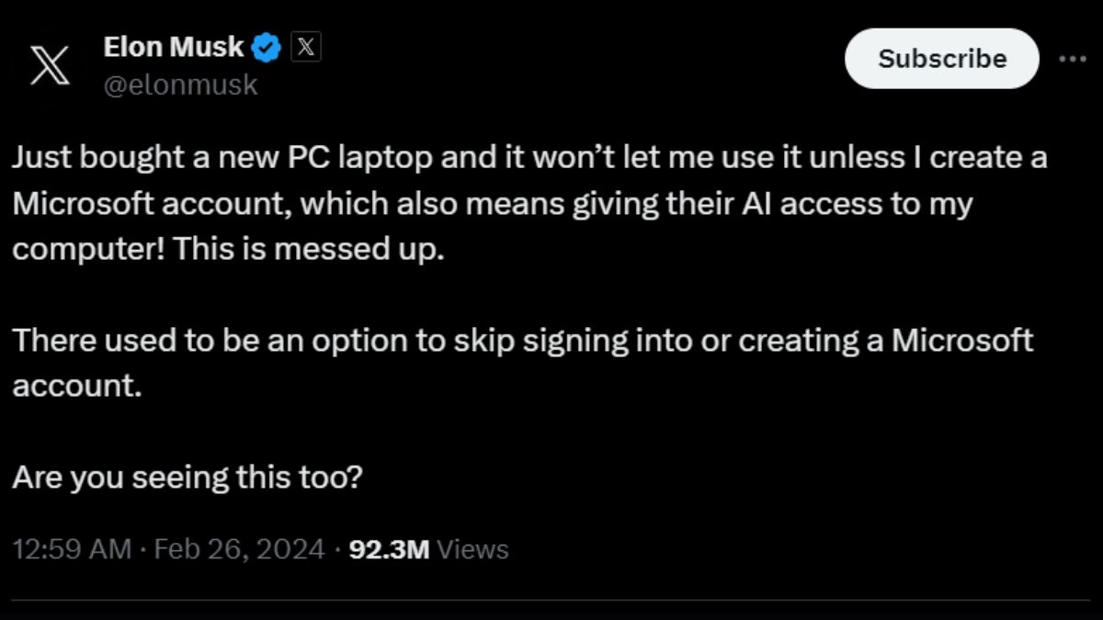Open the Elon Musk display name link
Image resolution: width=1103 pixels, height=620 pixels.
[175, 47]
